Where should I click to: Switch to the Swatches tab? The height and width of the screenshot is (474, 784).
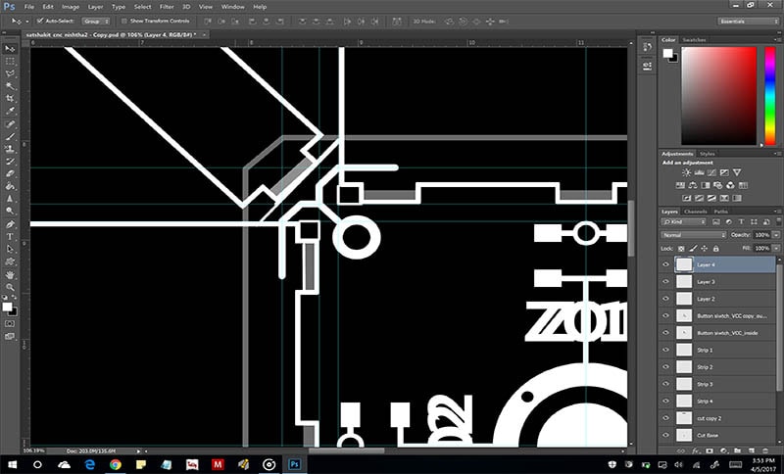click(x=695, y=40)
